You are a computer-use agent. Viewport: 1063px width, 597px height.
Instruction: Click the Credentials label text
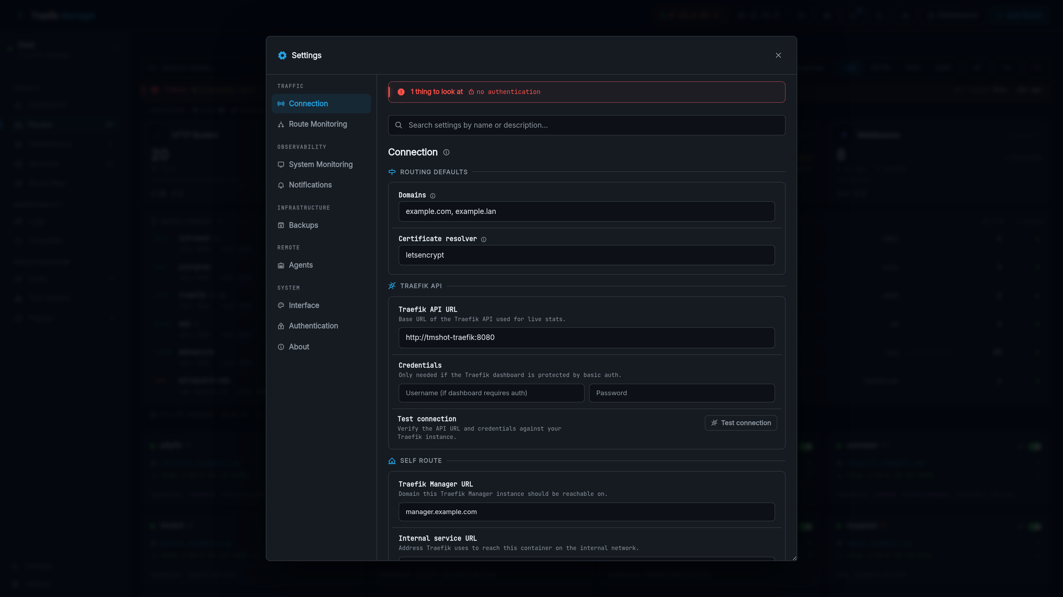(x=420, y=365)
